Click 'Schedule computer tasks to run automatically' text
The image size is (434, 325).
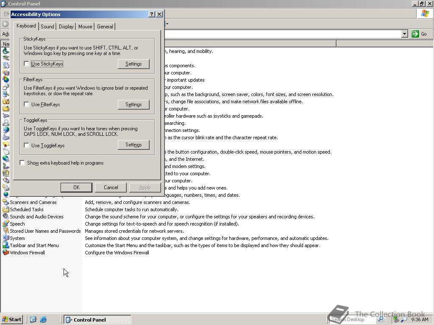tap(131, 209)
